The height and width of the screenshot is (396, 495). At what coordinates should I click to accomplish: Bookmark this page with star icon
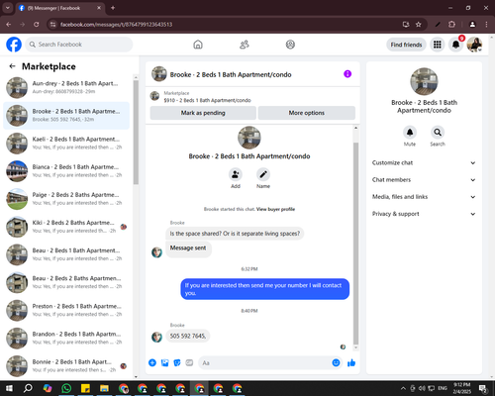point(419,25)
